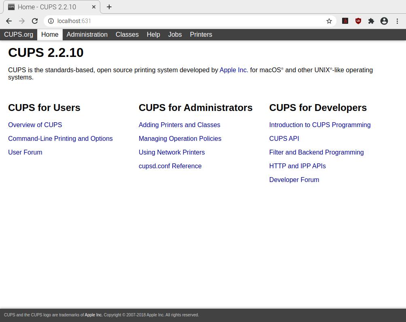406x322 pixels.
Task: Open the Chrome profile avatar
Action: click(384, 21)
